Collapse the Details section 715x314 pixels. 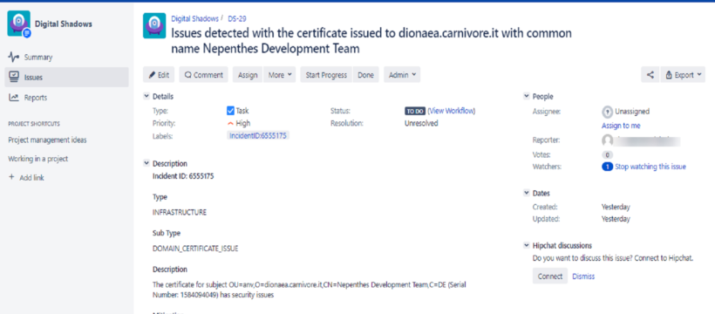(146, 96)
